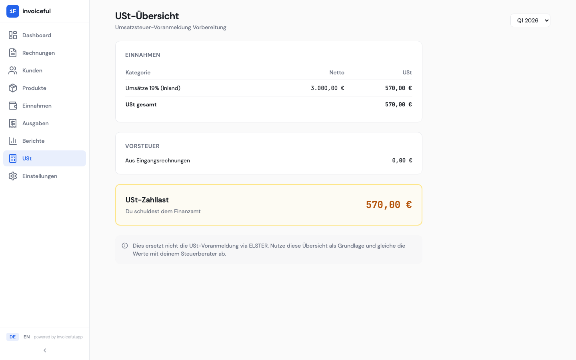576x360 pixels.
Task: Collapse the sidebar with the chevron
Action: coord(45,350)
